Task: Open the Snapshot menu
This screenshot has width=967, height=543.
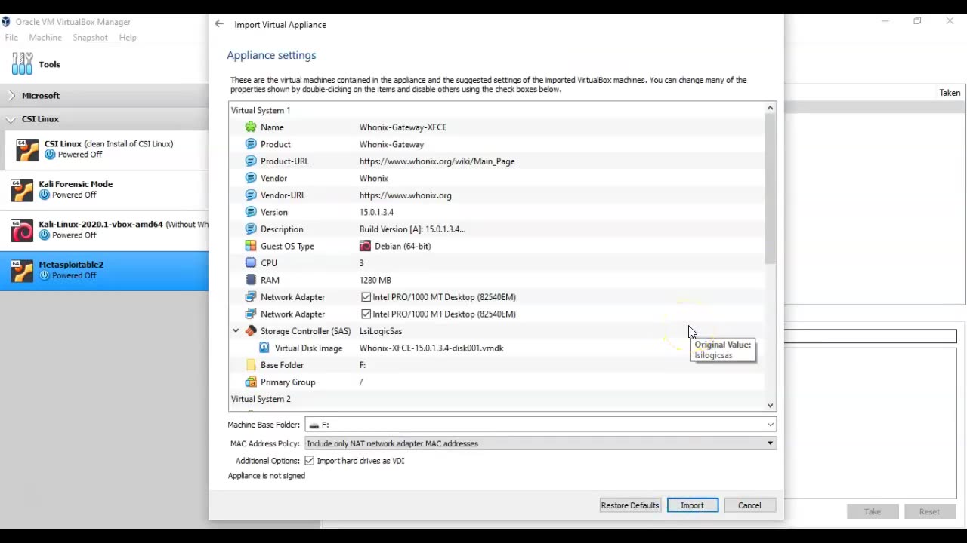Action: point(90,38)
